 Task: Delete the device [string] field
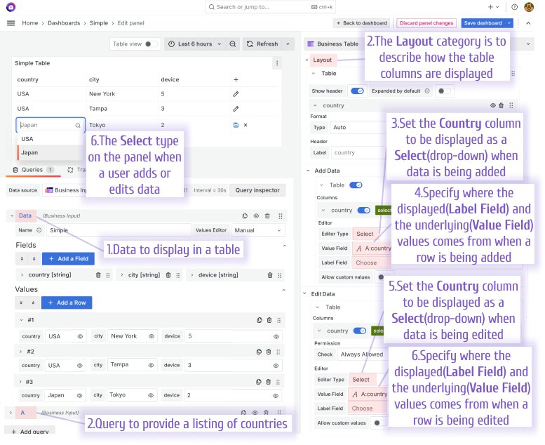click(270, 275)
